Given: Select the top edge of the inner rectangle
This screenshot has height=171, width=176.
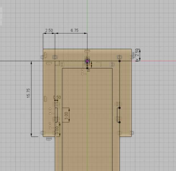Looking at the screenshot, I should [87, 68].
